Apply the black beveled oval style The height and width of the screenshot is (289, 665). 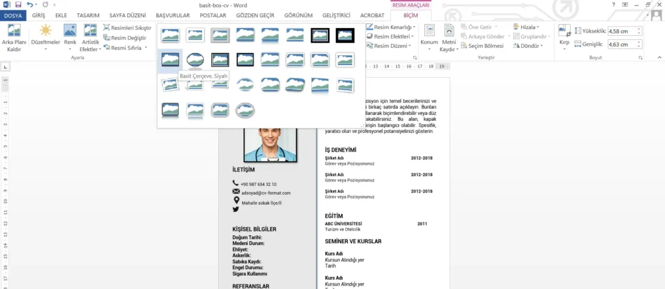tap(196, 60)
